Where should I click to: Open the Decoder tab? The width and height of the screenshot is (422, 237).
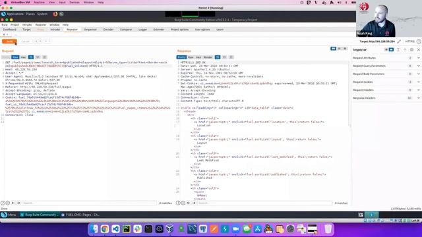click(x=108, y=30)
